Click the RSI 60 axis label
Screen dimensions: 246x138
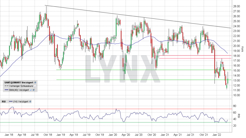[x=234, y=112]
